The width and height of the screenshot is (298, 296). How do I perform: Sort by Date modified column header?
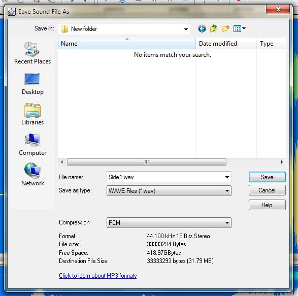pos(226,44)
